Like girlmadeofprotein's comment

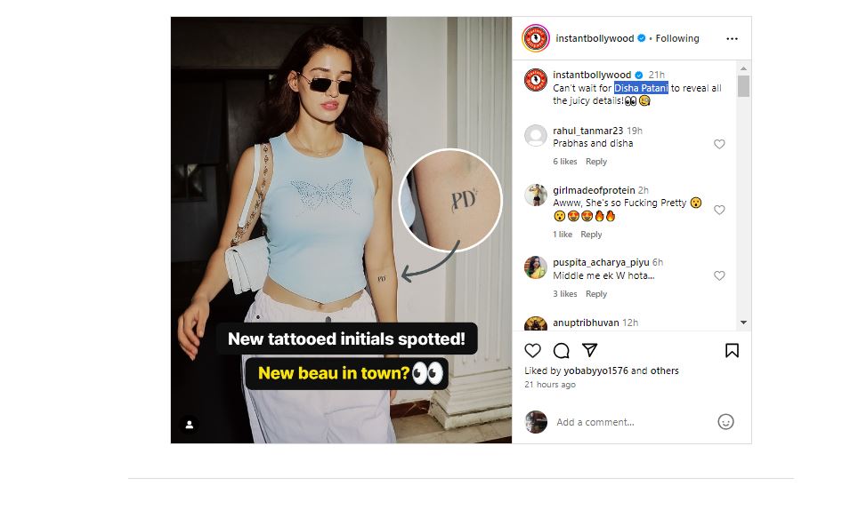[x=719, y=211]
